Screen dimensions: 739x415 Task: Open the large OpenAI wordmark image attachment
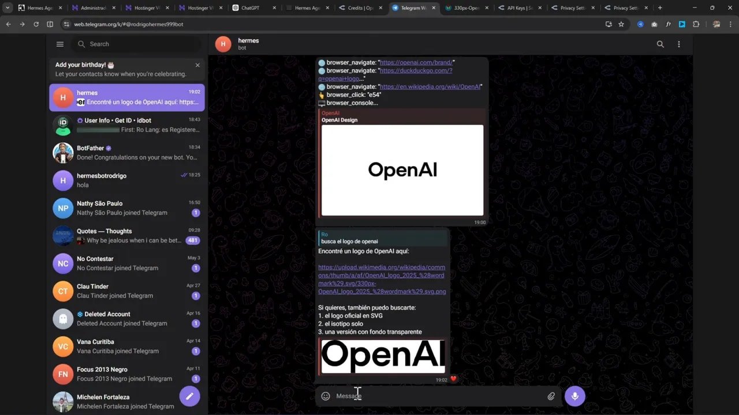[383, 356]
